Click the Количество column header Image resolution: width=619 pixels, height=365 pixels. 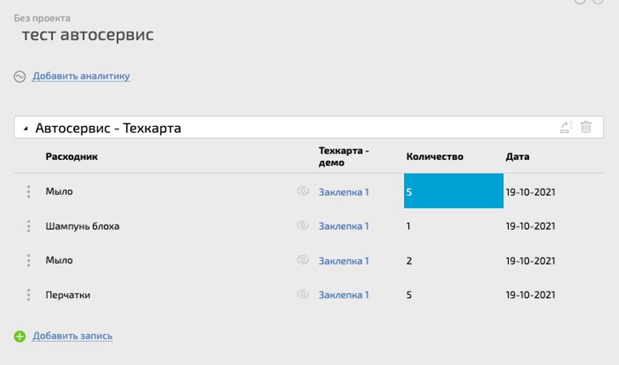(x=435, y=157)
